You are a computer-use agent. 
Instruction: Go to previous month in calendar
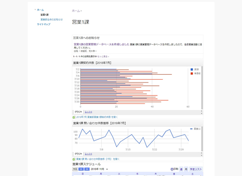81,169
